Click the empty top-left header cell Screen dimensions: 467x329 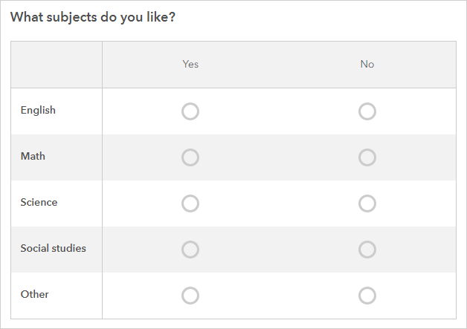click(57, 64)
